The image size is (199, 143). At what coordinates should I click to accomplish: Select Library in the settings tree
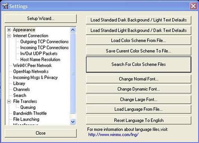click(19, 83)
